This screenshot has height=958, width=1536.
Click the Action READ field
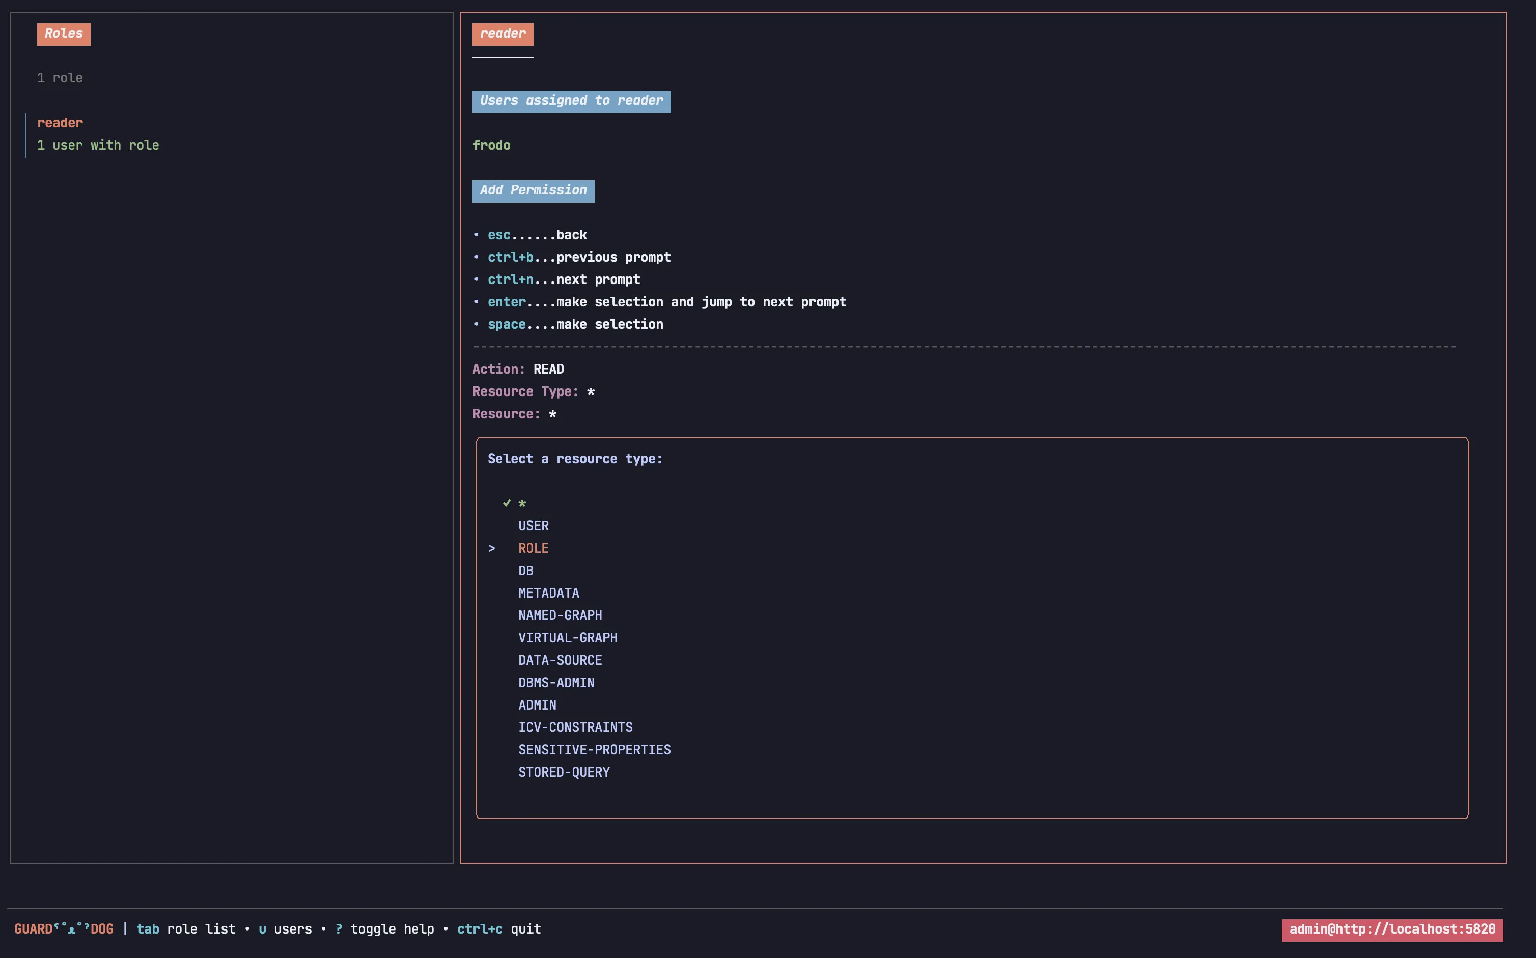click(x=548, y=370)
